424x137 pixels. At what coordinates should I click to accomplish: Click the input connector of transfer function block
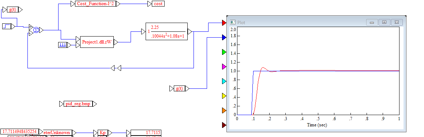tap(143, 32)
